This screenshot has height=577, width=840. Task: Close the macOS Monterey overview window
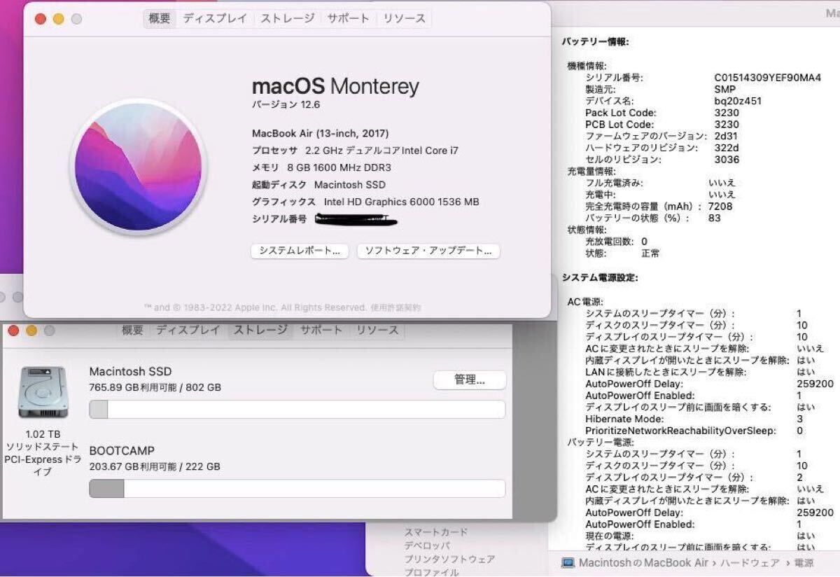coord(41,19)
